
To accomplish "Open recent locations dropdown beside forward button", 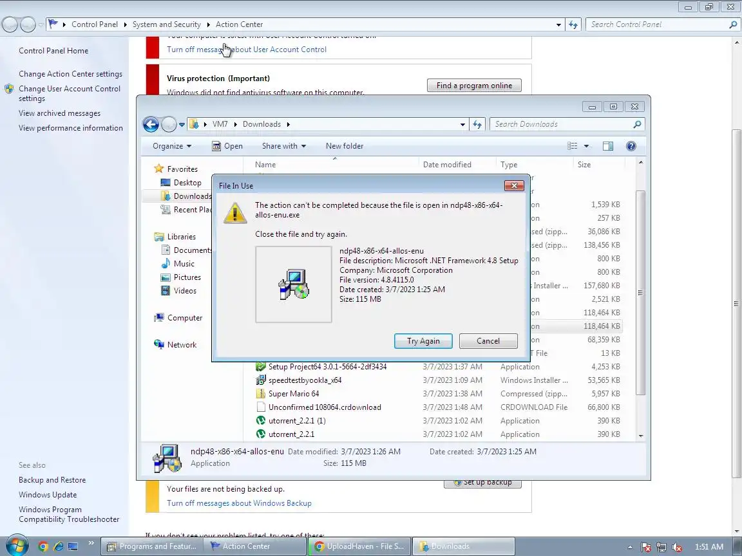I will click(x=182, y=125).
